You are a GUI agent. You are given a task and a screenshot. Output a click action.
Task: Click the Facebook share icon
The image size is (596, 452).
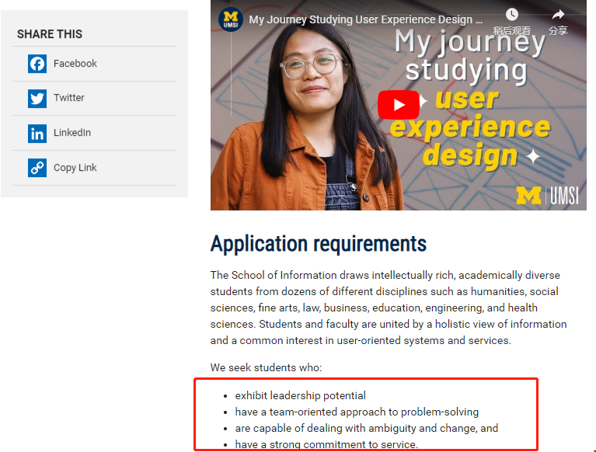point(37,64)
